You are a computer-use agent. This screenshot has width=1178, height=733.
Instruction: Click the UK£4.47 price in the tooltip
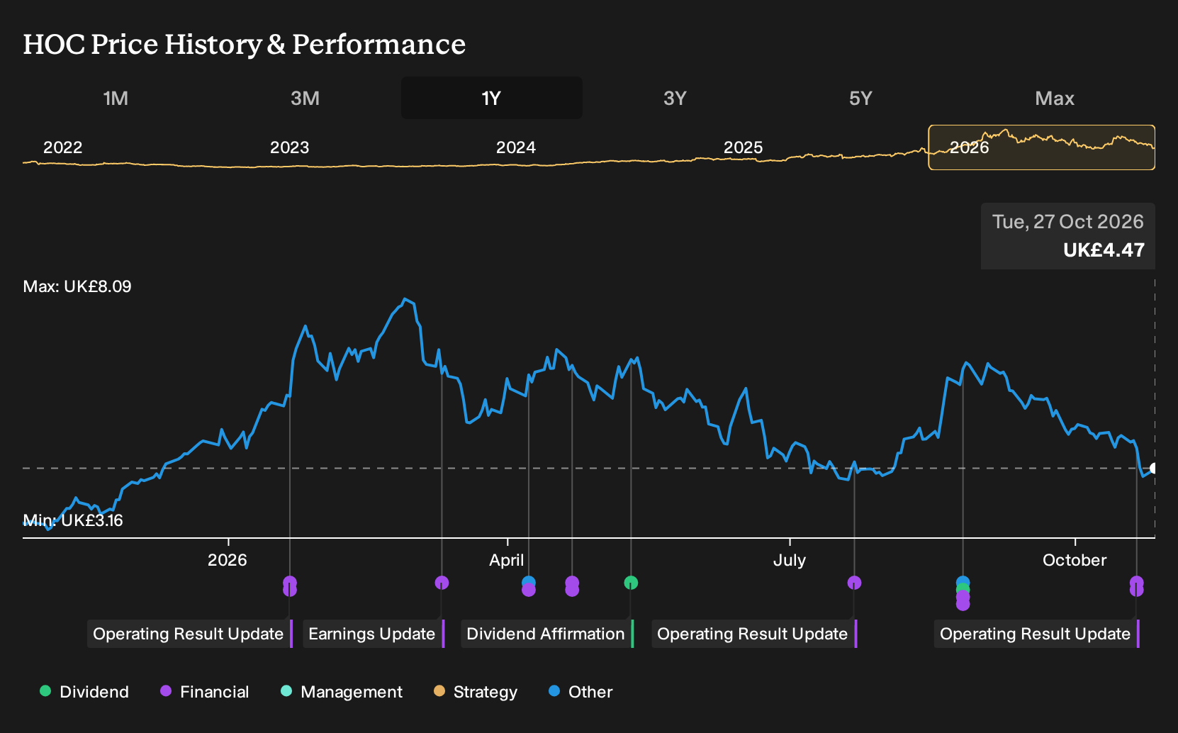(x=1104, y=250)
